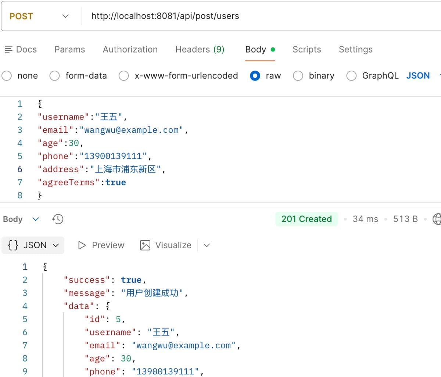Click the JSON braces format icon
This screenshot has width=441, height=377.
click(x=13, y=245)
